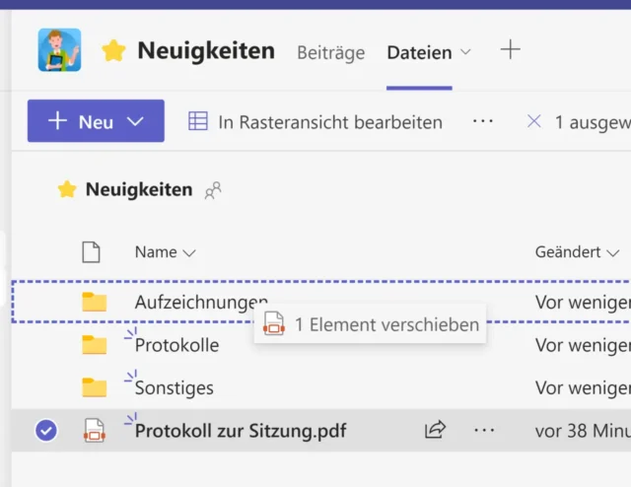Open more actions for Protokoll zur Sitzung.pdf
Viewport: 631px width, 487px height.
[x=483, y=430]
